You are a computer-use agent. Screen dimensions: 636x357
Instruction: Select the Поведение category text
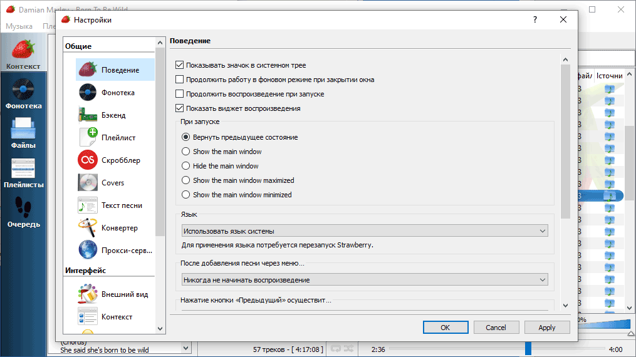click(x=120, y=70)
